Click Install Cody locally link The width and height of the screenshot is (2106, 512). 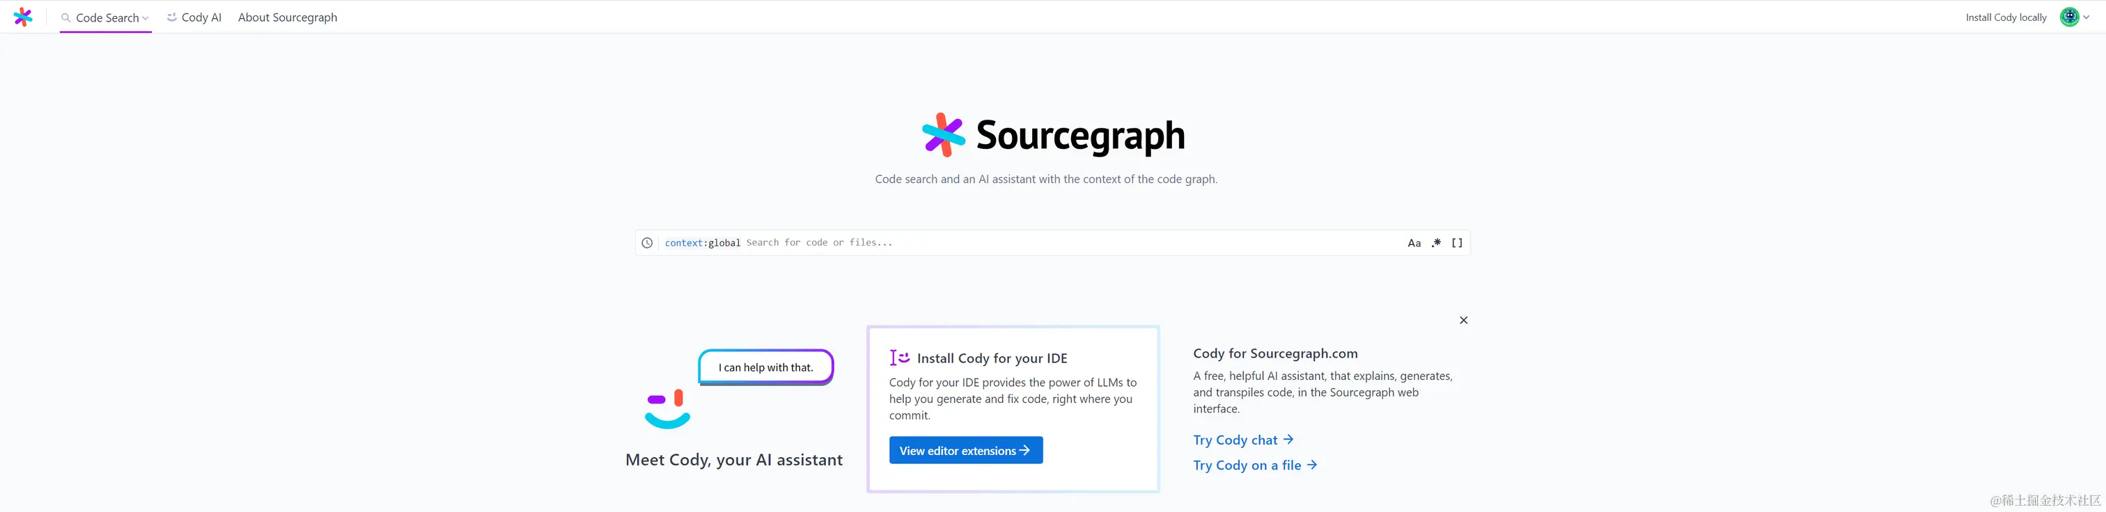(2006, 17)
